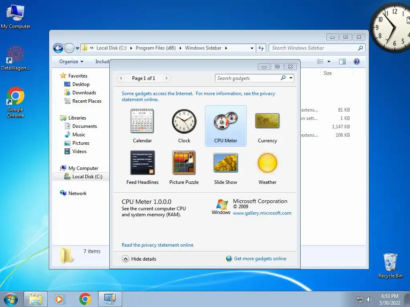Open the view options dropdown arrow

tap(329, 61)
